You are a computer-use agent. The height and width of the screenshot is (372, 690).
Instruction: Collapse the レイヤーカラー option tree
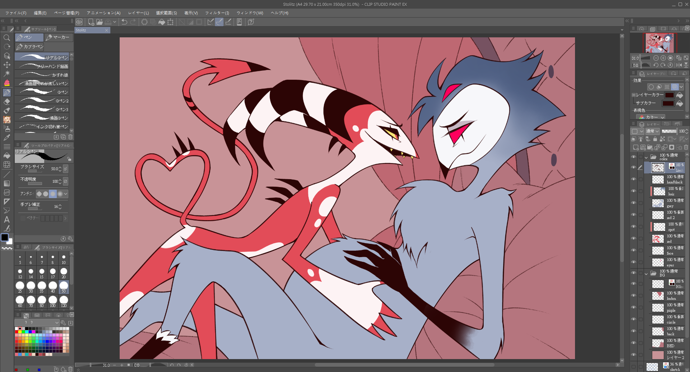633,95
